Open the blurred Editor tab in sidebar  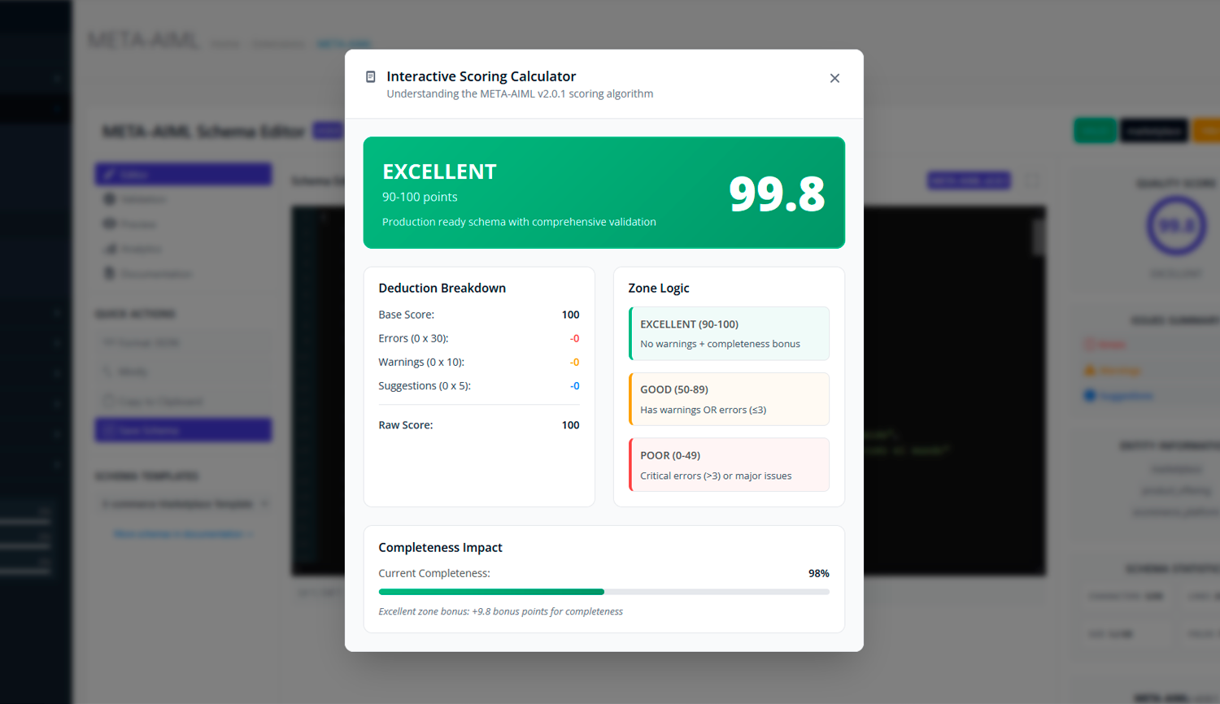[183, 174]
